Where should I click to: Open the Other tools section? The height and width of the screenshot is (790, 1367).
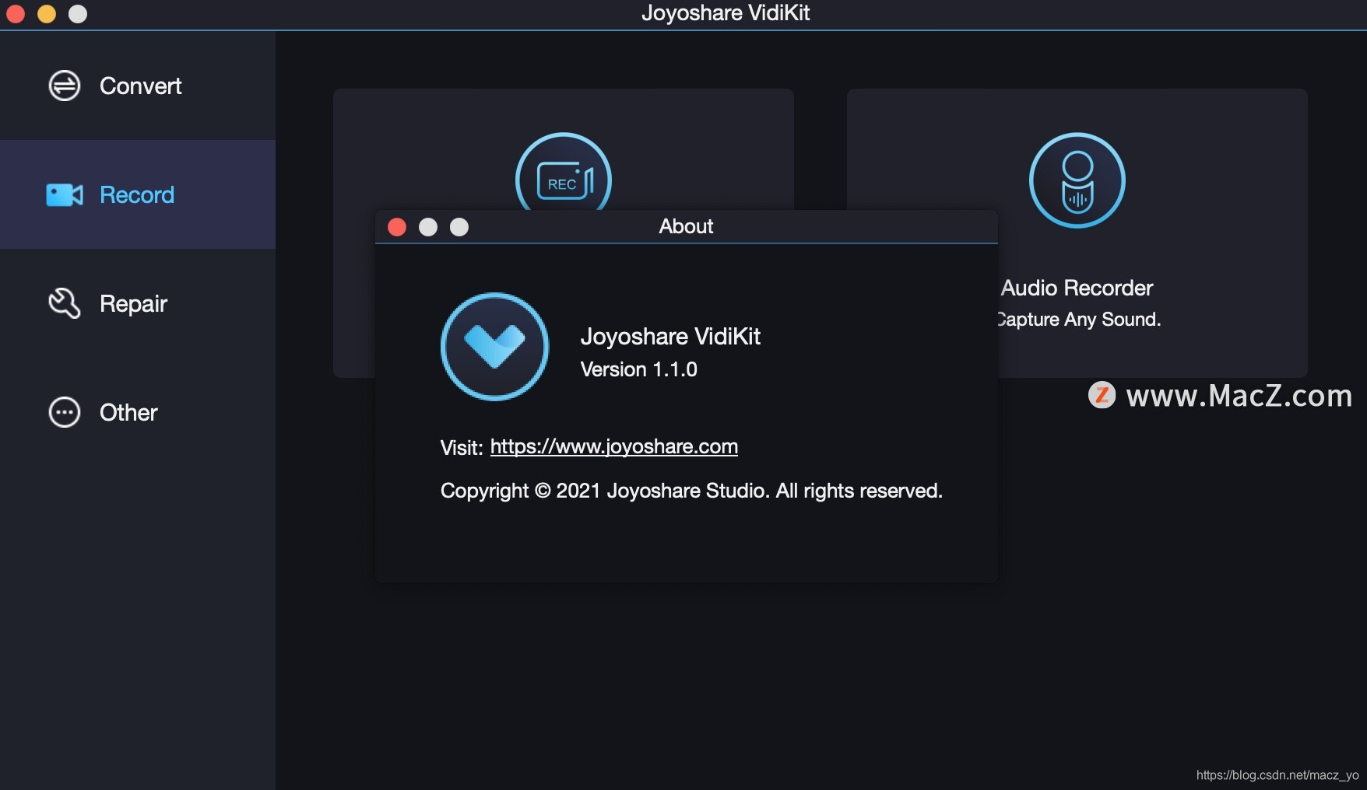[138, 412]
